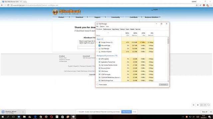
Task: Sort processes by Network column
Action: pos(150,34)
